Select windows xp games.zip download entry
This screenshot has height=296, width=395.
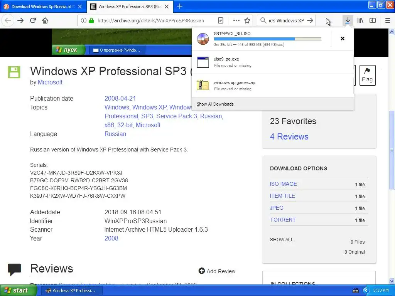(273, 86)
